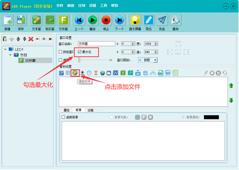Select the 背景列表 radio button
Screen dimensions: 239x170
coord(111,117)
